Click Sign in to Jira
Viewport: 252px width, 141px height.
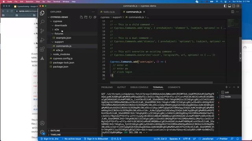click(50, 139)
